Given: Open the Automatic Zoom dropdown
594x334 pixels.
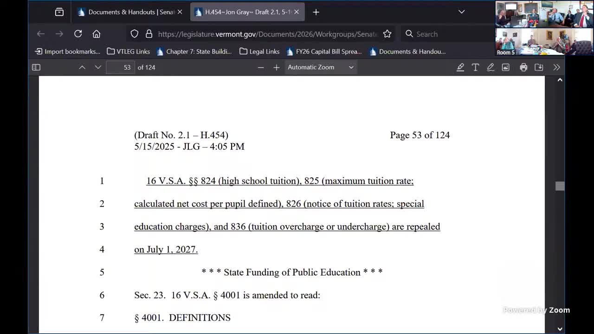Looking at the screenshot, I should [x=320, y=67].
